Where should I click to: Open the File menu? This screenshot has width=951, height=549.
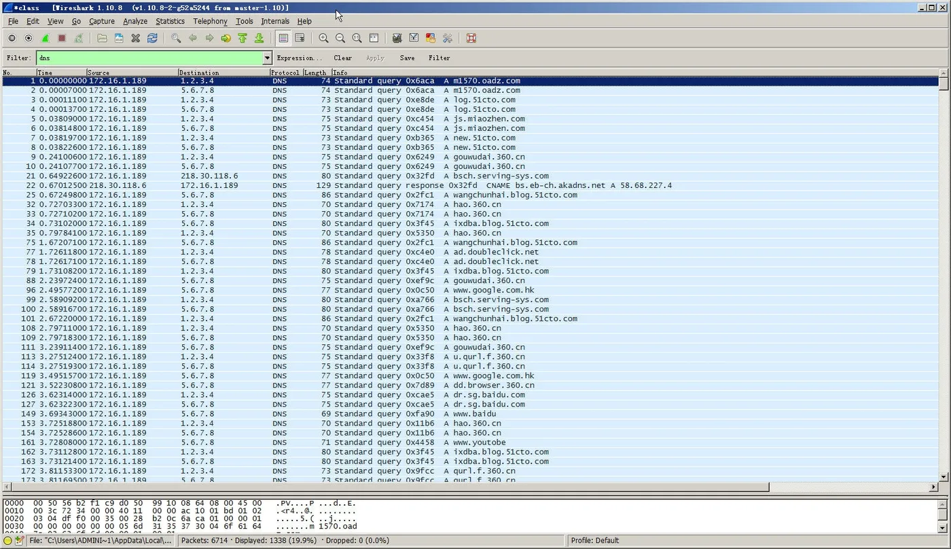click(13, 21)
